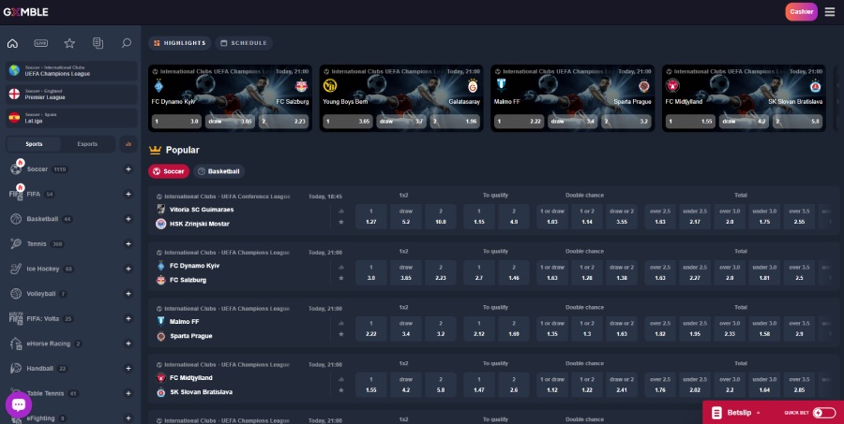Expand the Ice Hockey sport list

pyautogui.click(x=128, y=269)
